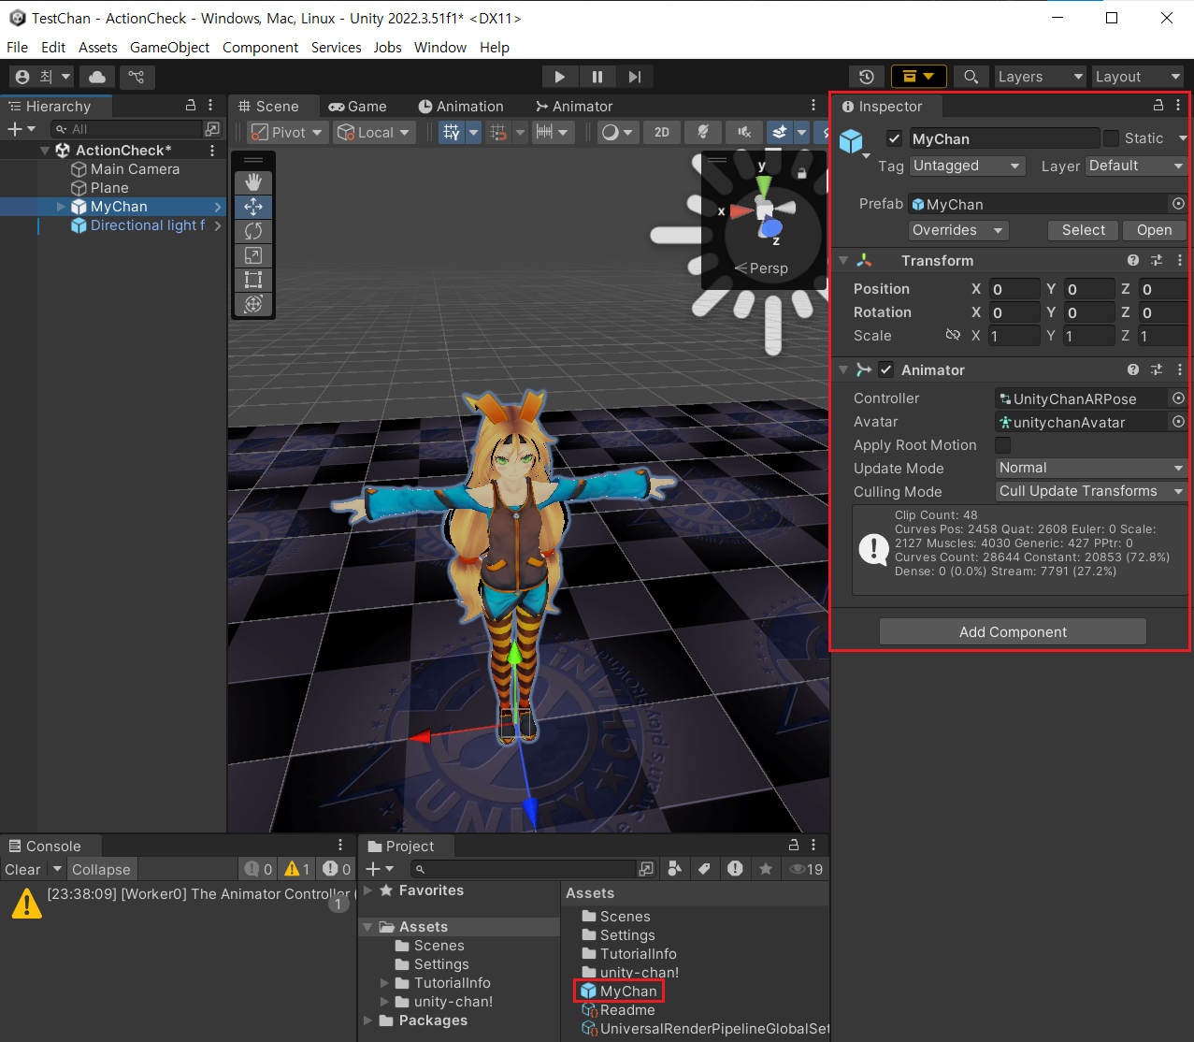The width and height of the screenshot is (1194, 1042).
Task: Open the Avatar object picker circle
Action: (1178, 422)
